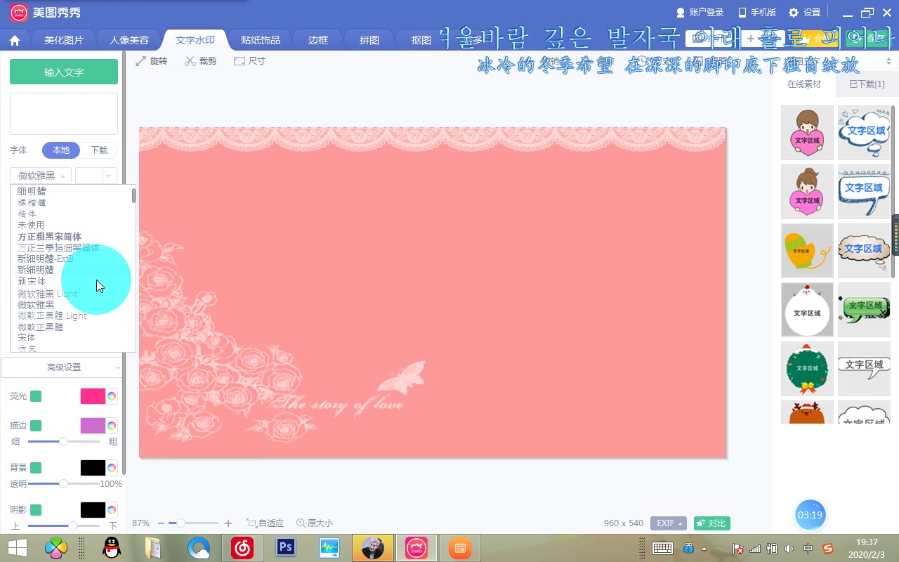Click the Windows Start button
Viewport: 899px width, 562px height.
click(x=16, y=547)
